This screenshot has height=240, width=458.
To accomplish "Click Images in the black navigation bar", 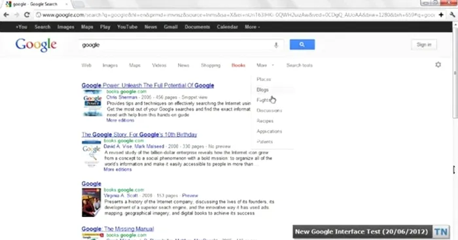I will (x=65, y=27).
